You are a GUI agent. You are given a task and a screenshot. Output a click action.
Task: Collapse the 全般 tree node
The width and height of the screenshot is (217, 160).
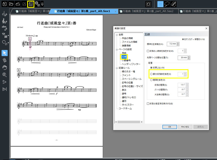[117, 35]
